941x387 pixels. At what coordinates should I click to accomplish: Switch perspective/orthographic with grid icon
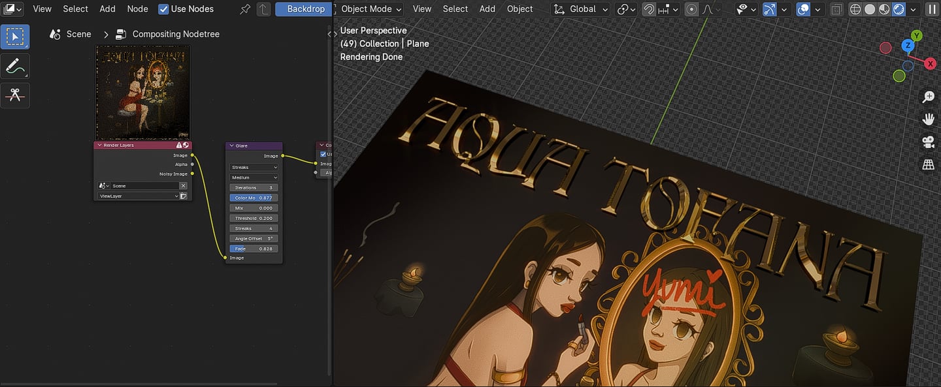[928, 164]
